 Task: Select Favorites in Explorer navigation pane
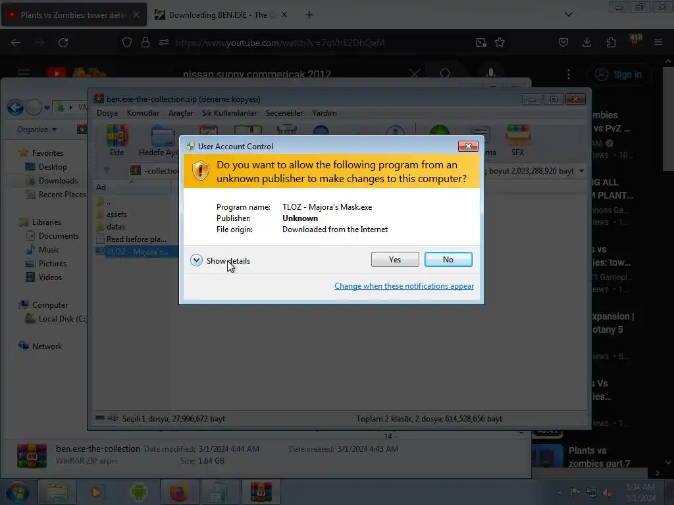click(41, 153)
